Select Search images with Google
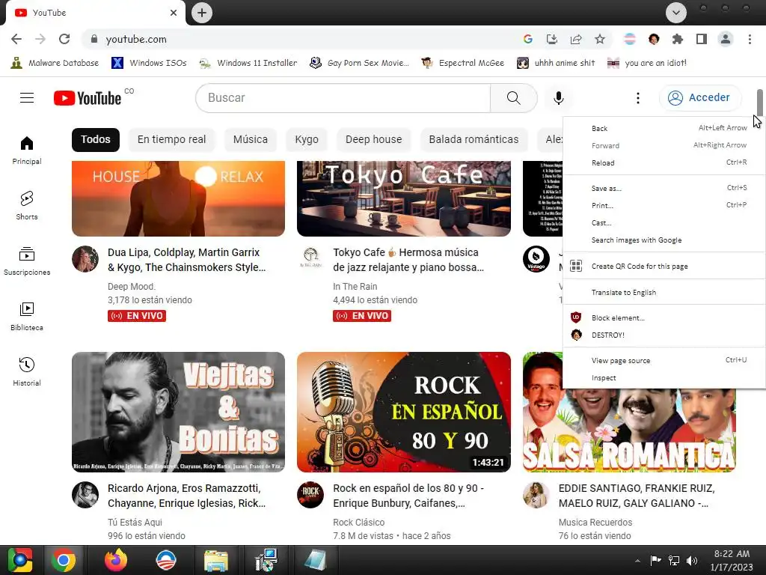Screen dimensions: 766x575 [664, 240]
